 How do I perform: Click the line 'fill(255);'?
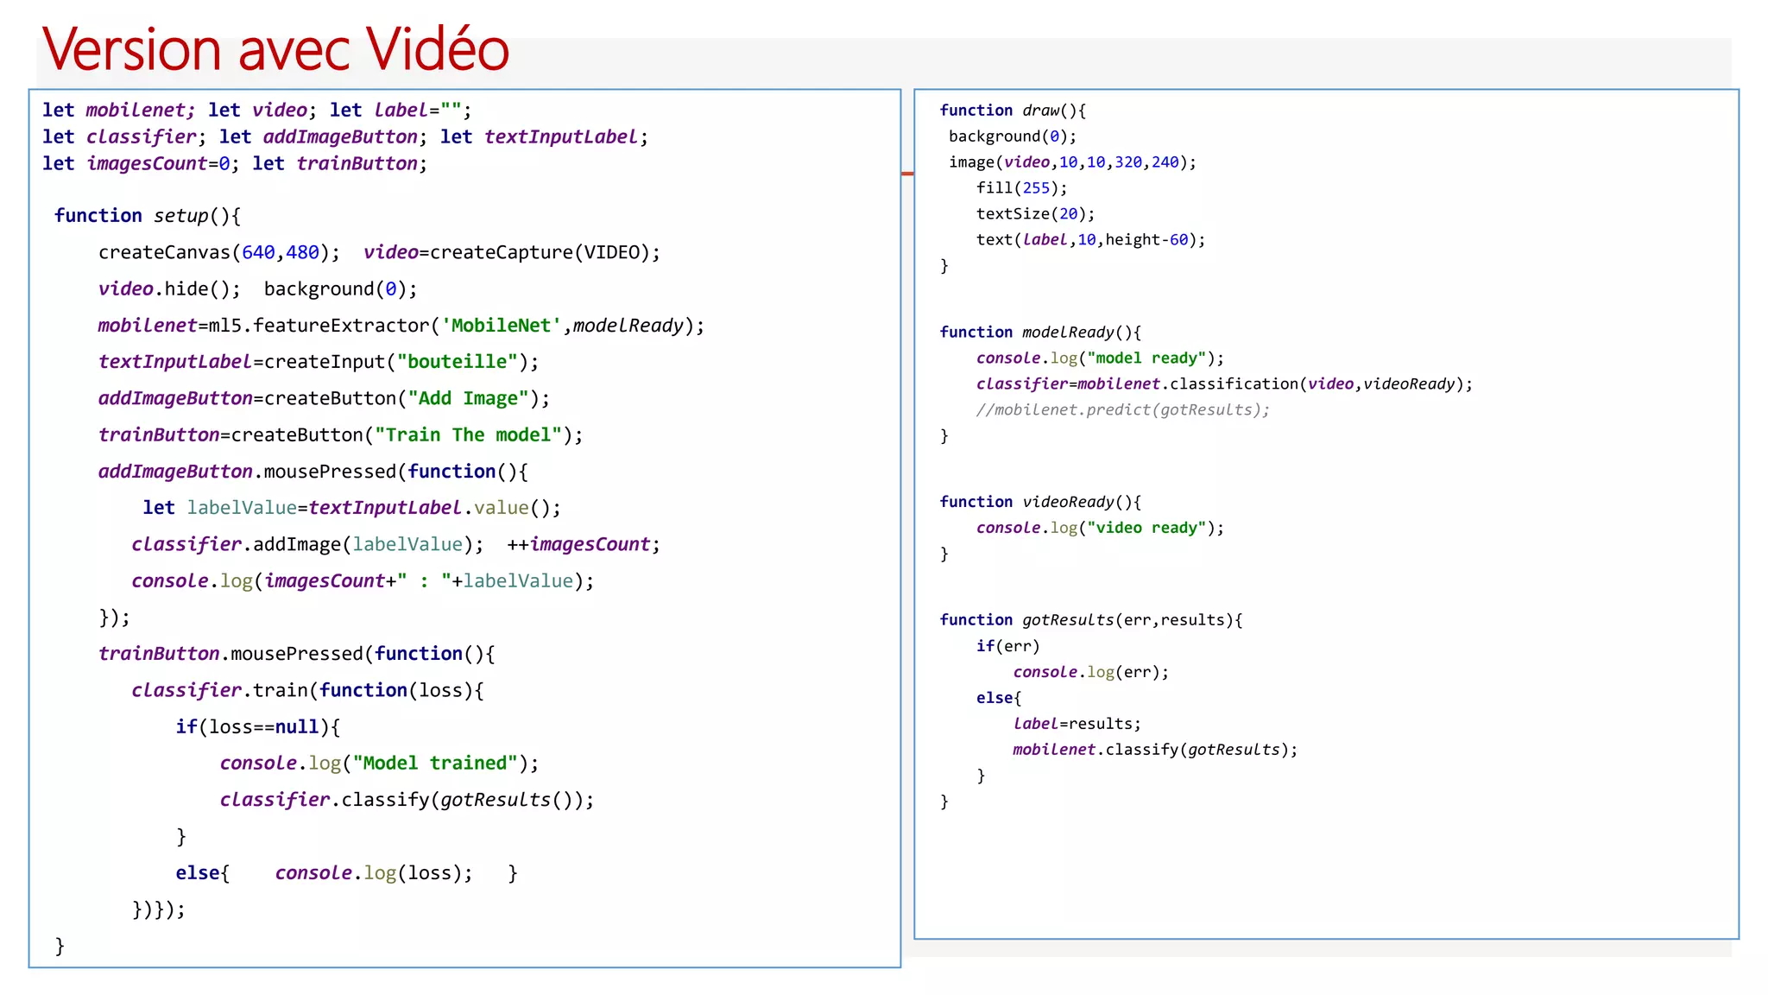(x=1022, y=188)
